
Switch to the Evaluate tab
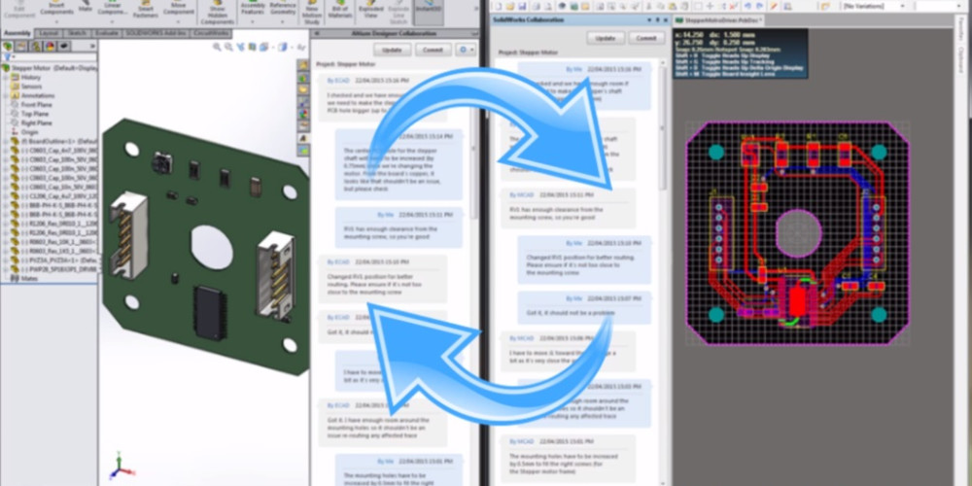106,33
